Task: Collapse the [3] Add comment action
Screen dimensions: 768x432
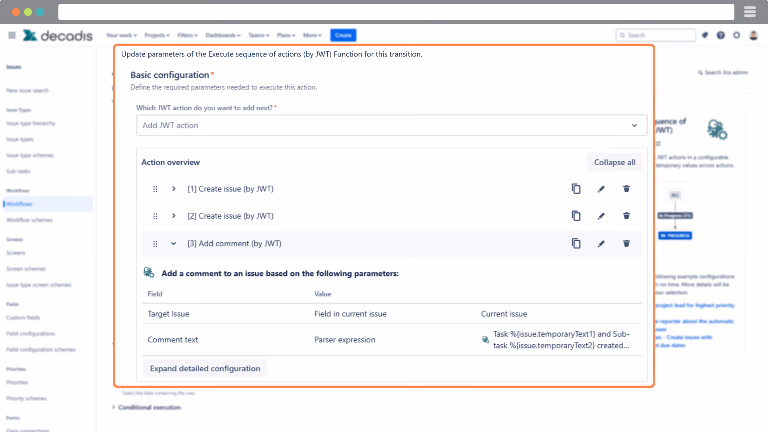Action: 174,244
